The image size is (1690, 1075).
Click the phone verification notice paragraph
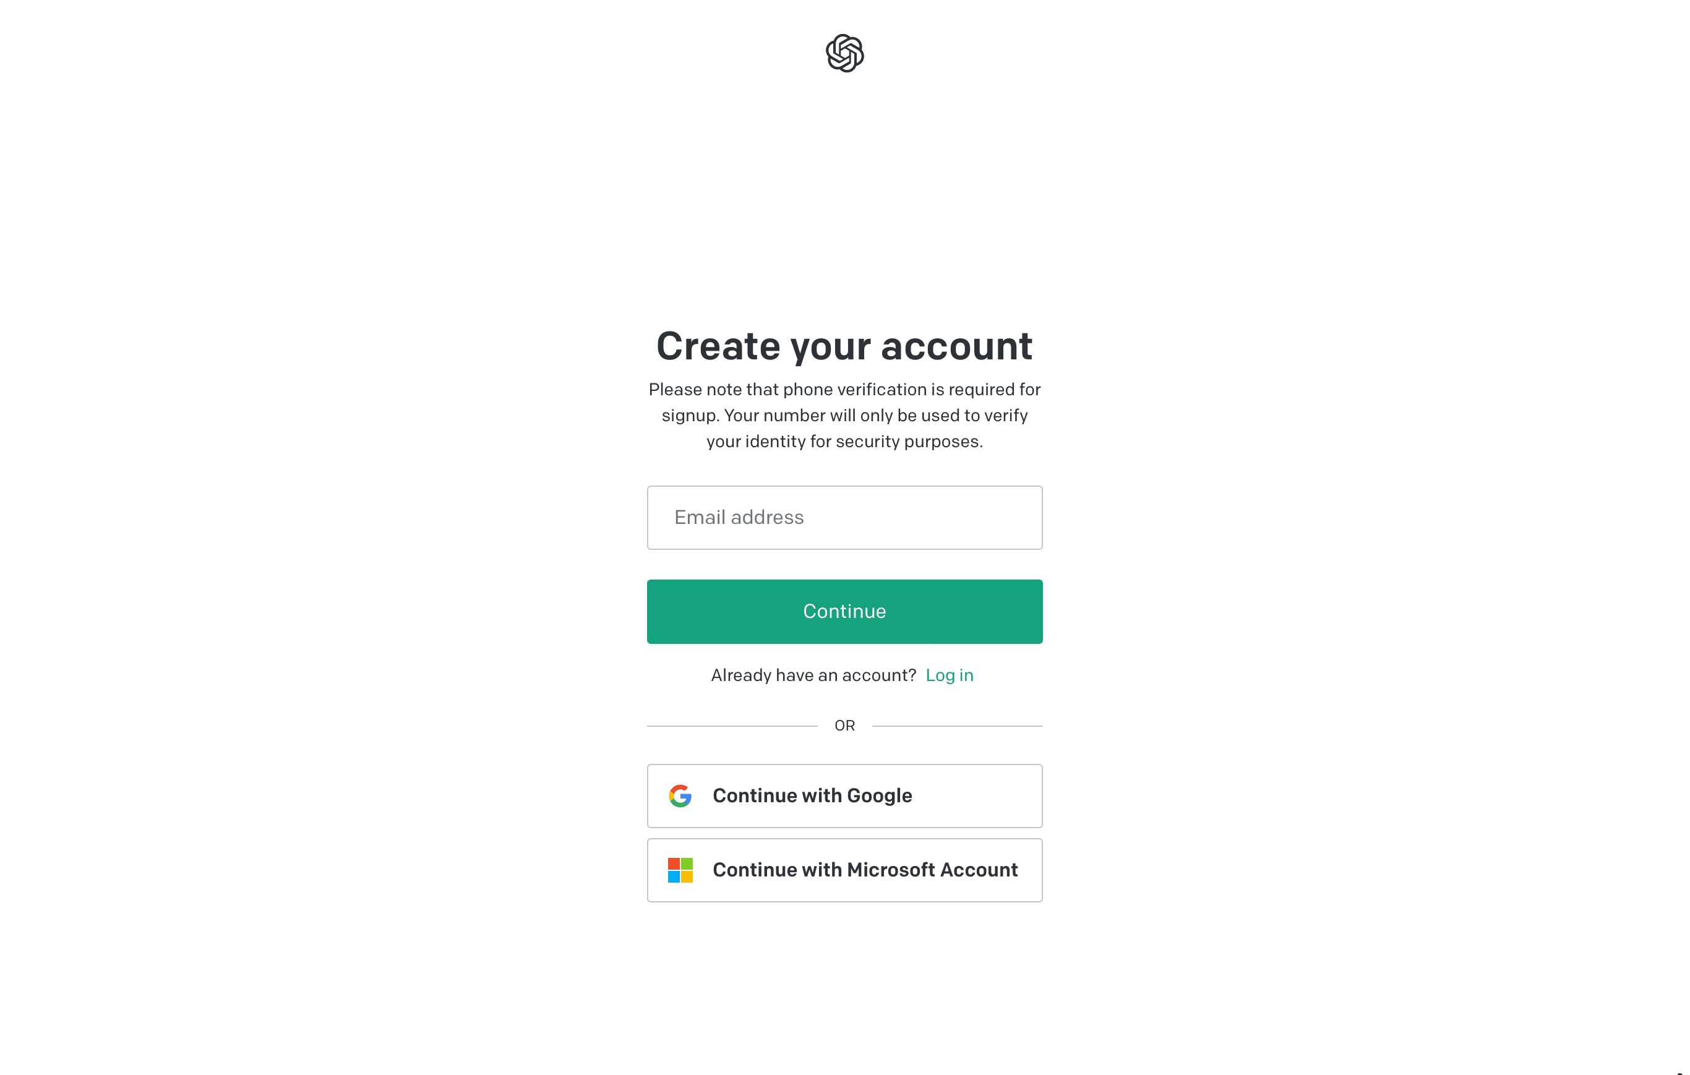point(844,416)
